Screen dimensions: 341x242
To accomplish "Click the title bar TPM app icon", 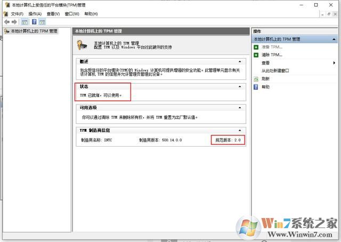I will click(7, 5).
